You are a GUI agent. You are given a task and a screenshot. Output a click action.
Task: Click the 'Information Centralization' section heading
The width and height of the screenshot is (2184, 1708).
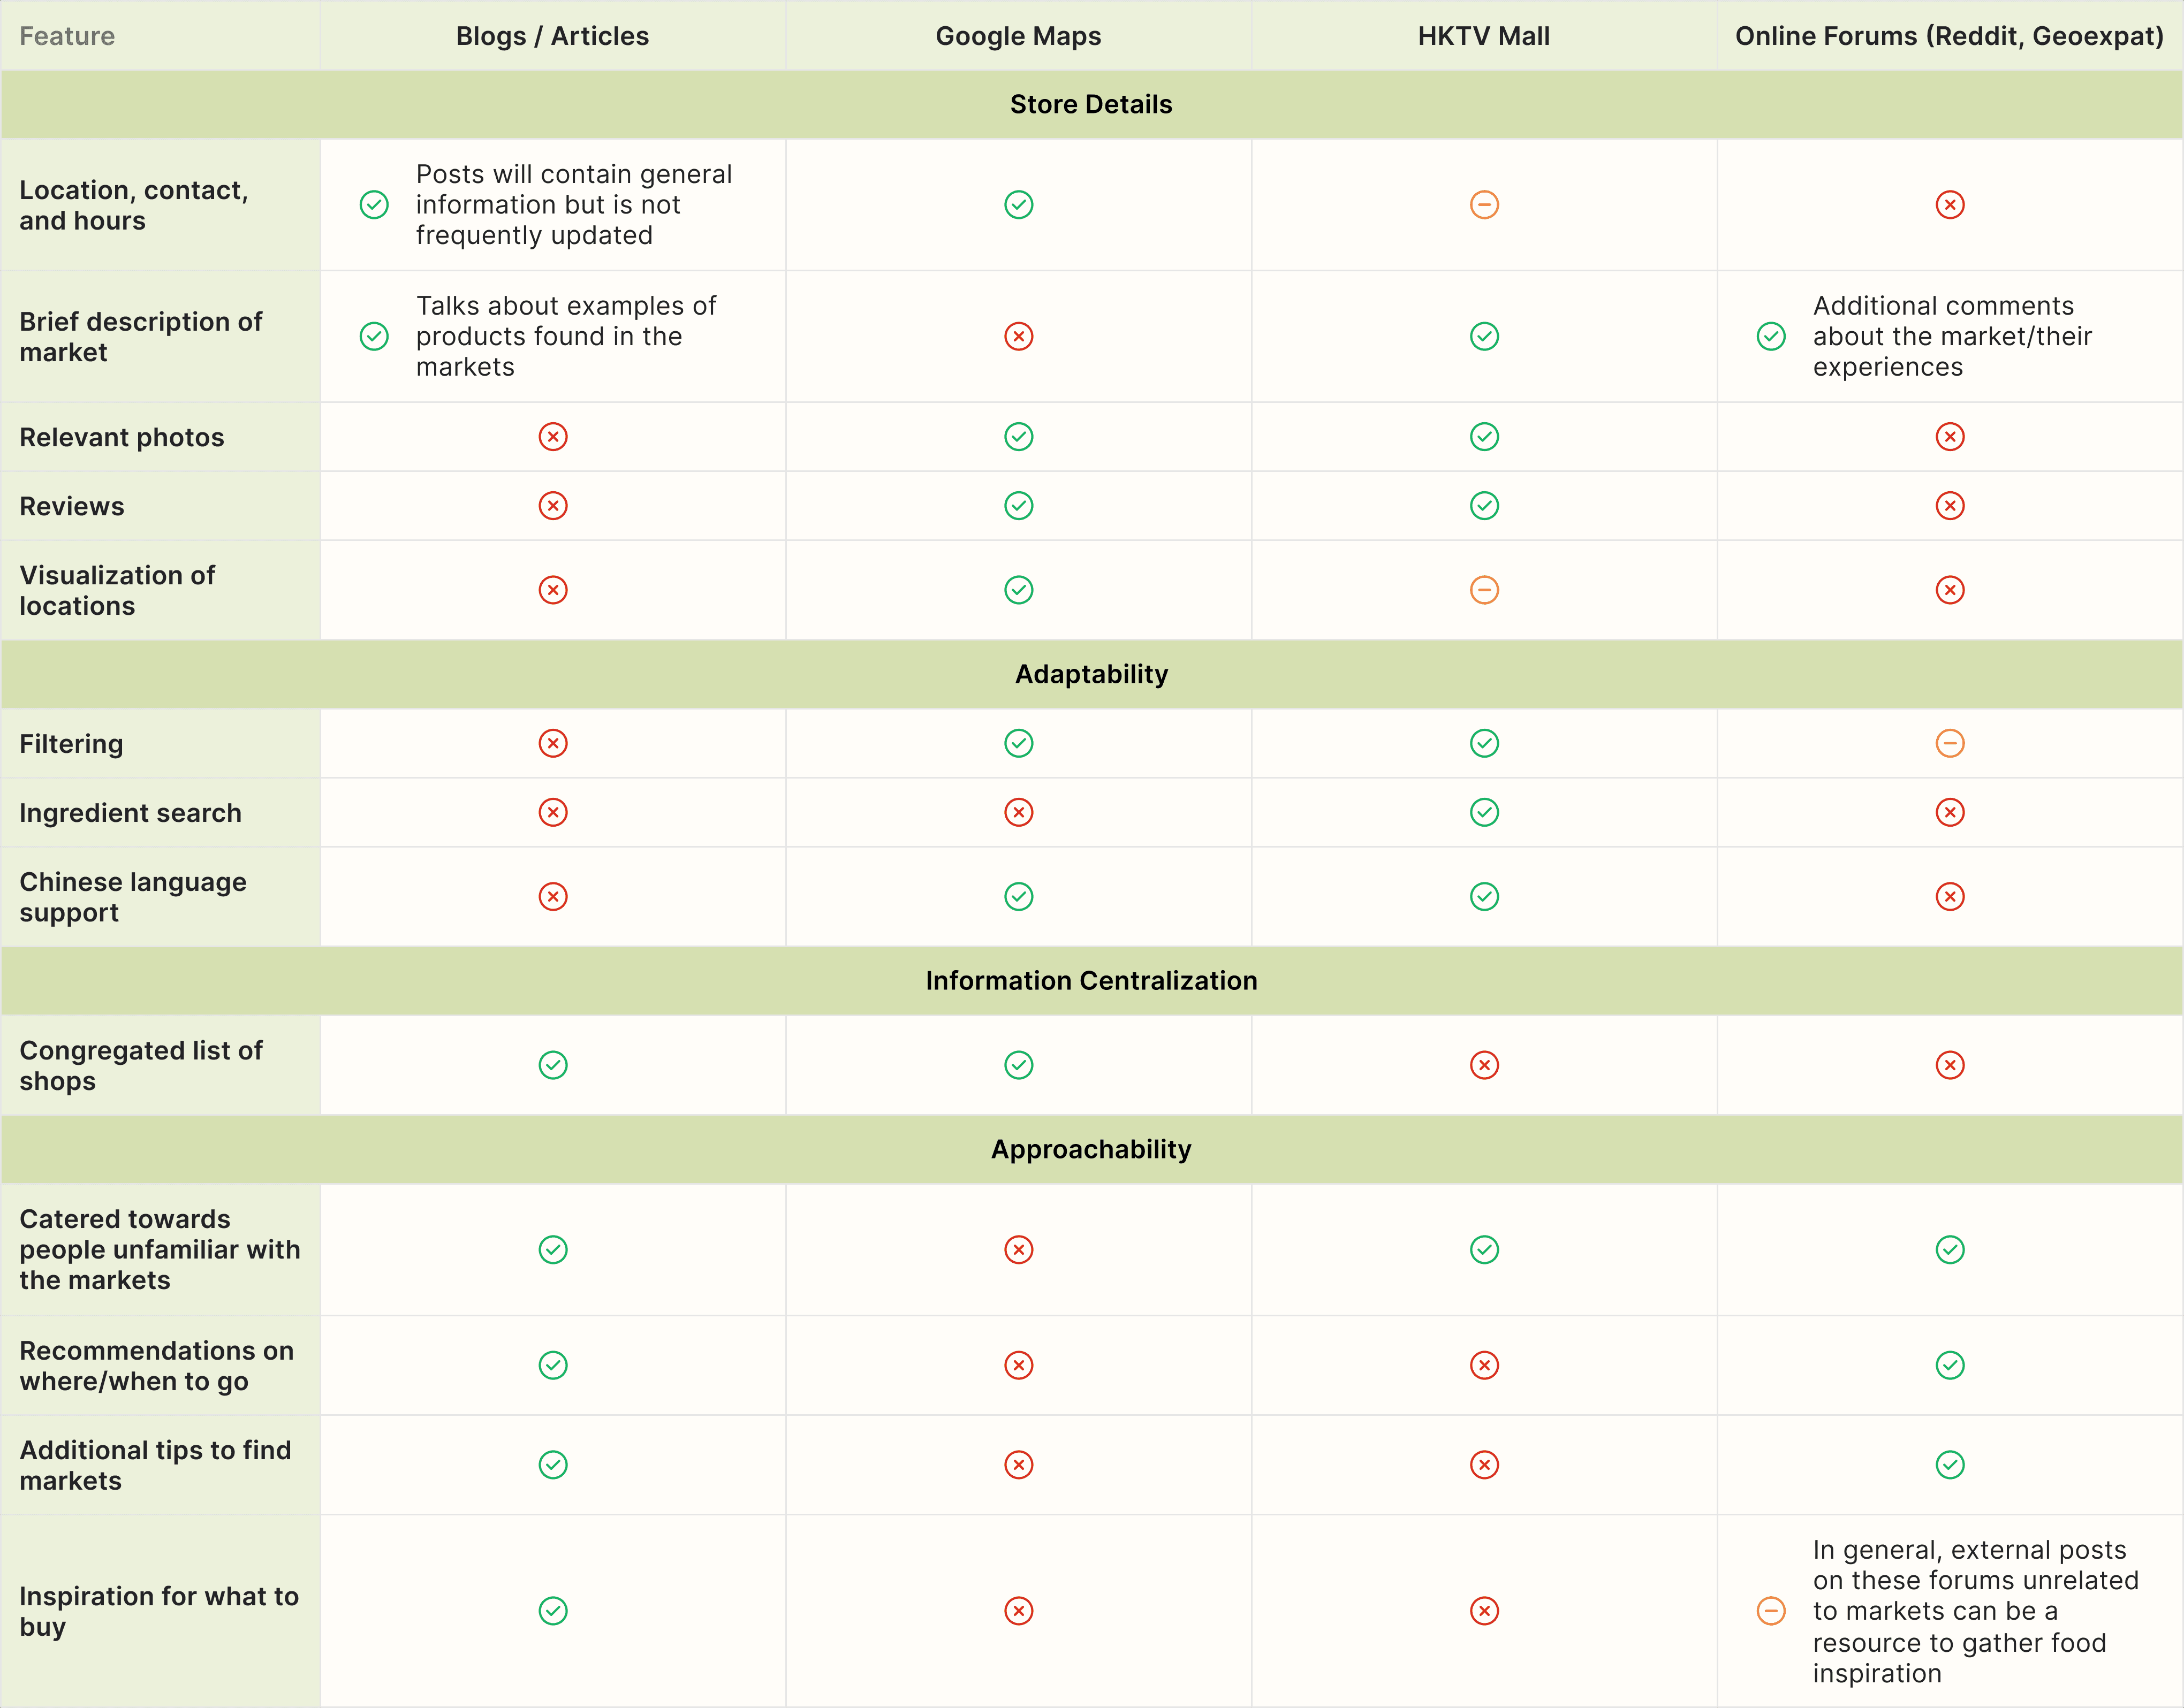coord(1091,981)
